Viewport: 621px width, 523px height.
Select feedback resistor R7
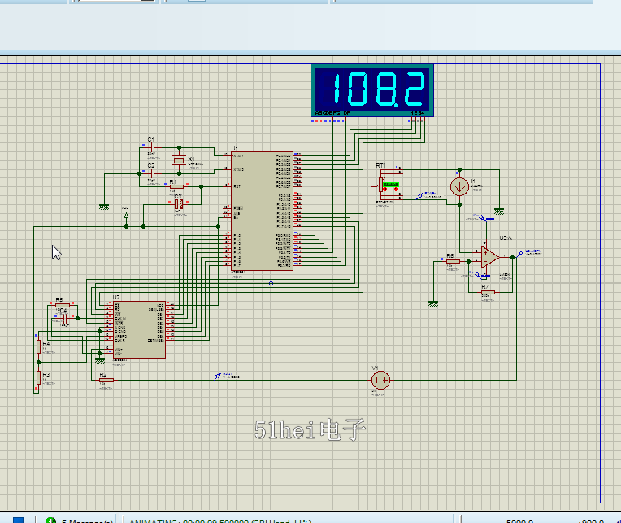[x=488, y=292]
